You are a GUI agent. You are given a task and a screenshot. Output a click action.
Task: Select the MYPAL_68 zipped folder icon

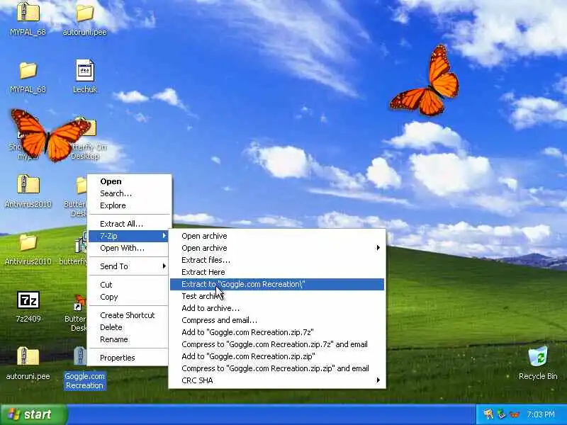click(x=28, y=11)
